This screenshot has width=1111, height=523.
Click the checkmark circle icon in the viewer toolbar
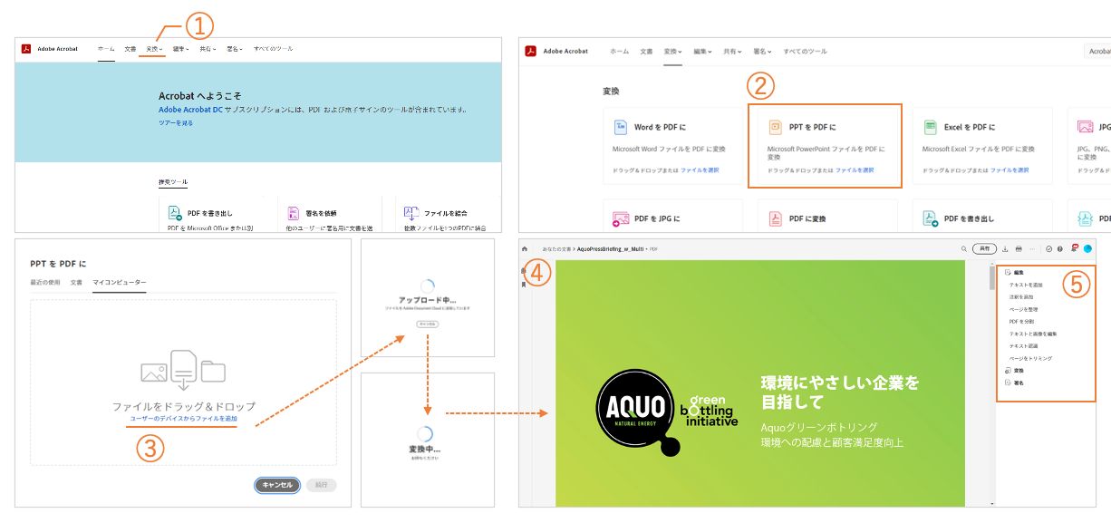1048,248
